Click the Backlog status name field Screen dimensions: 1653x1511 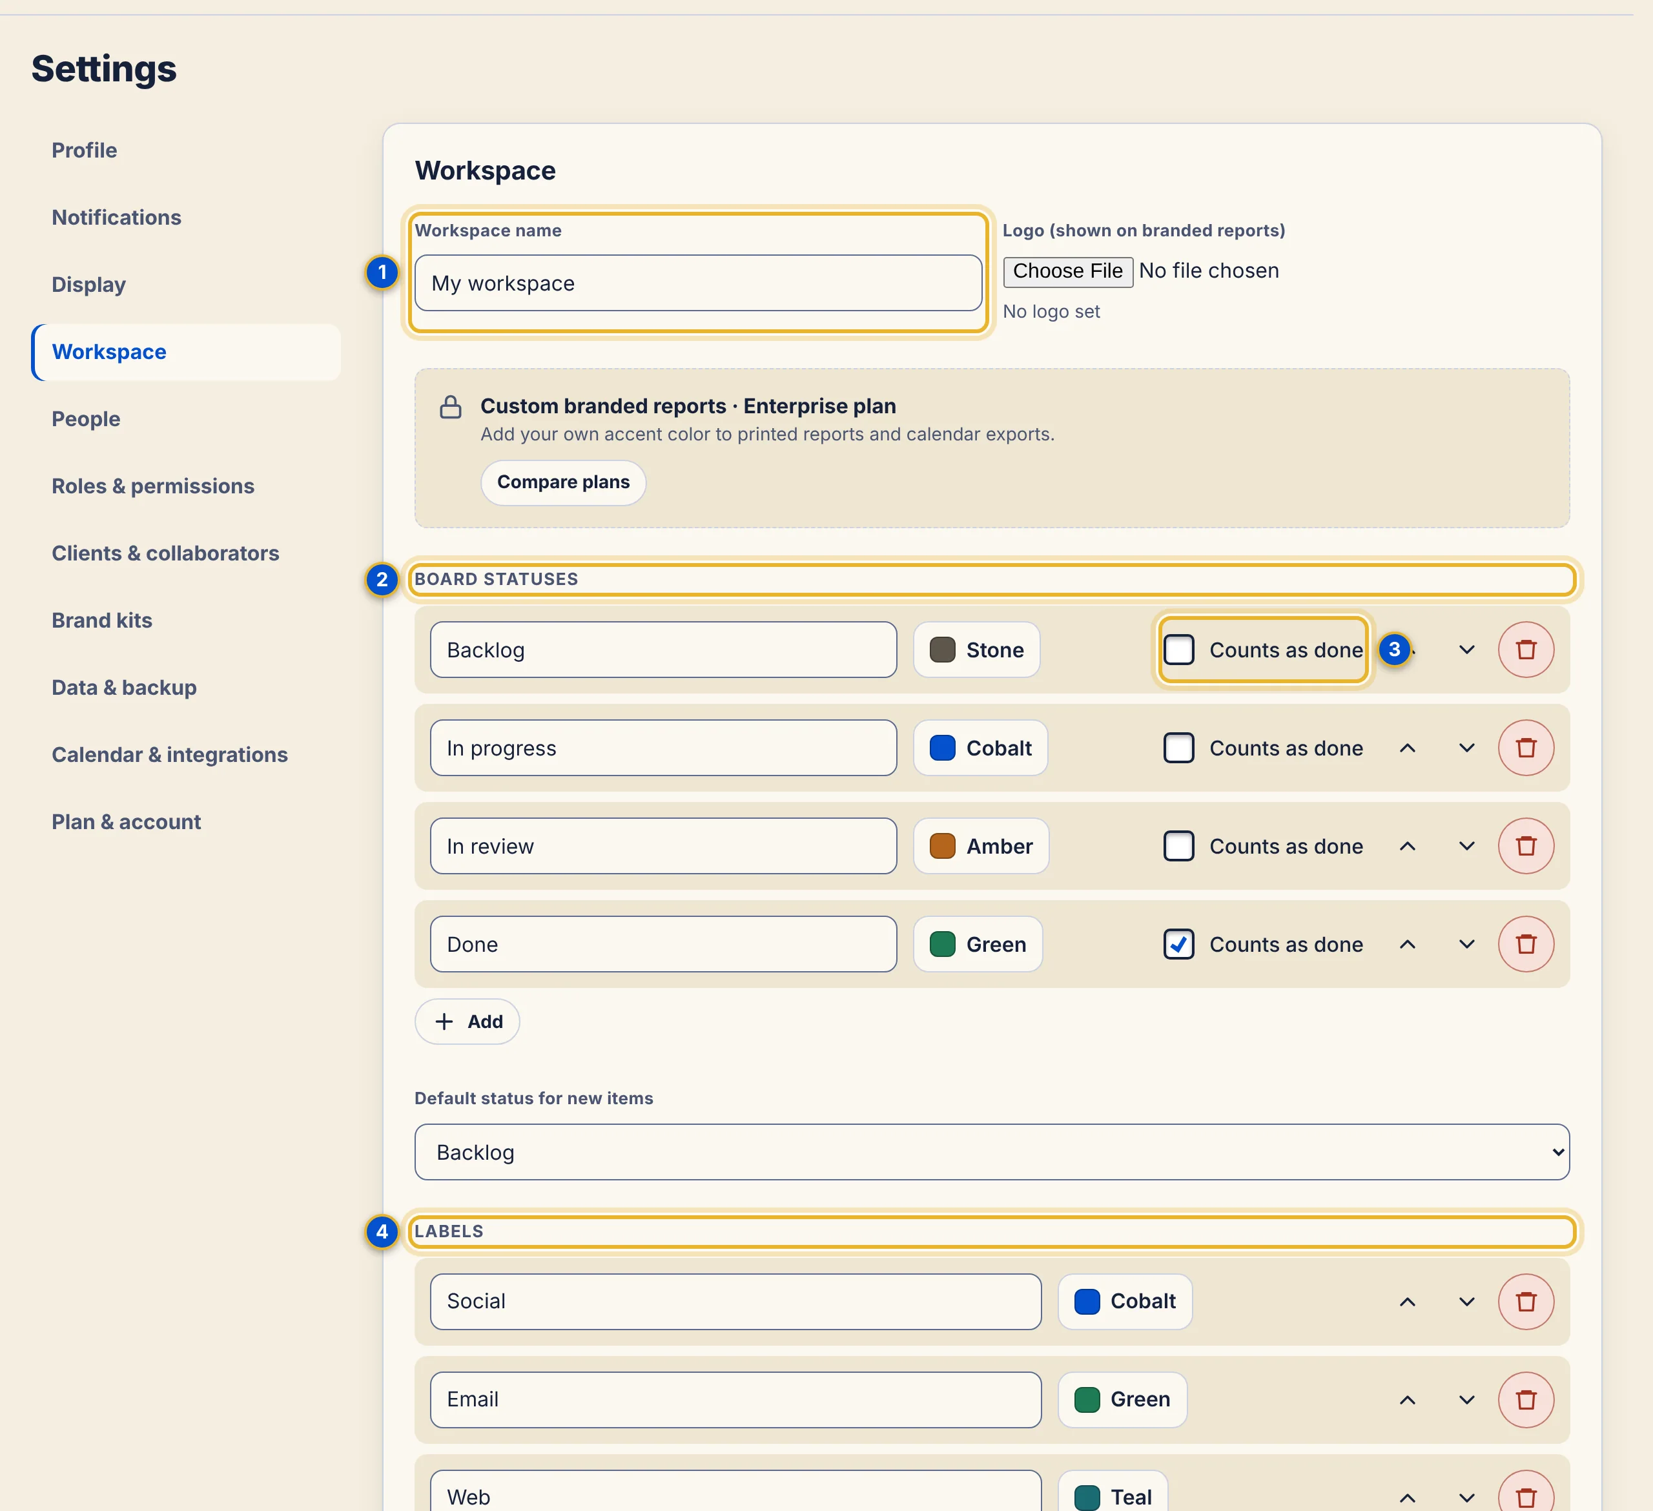663,650
